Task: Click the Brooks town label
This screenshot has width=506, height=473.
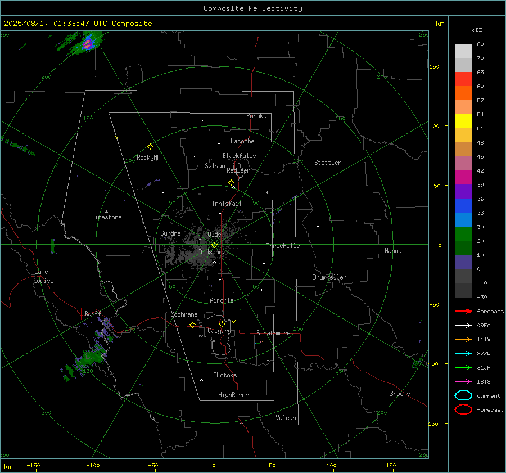Action: click(400, 394)
